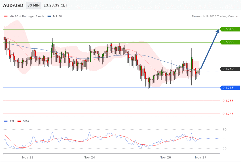Click the 0.6755 support level label
This screenshot has width=241, height=163.
[228, 101]
